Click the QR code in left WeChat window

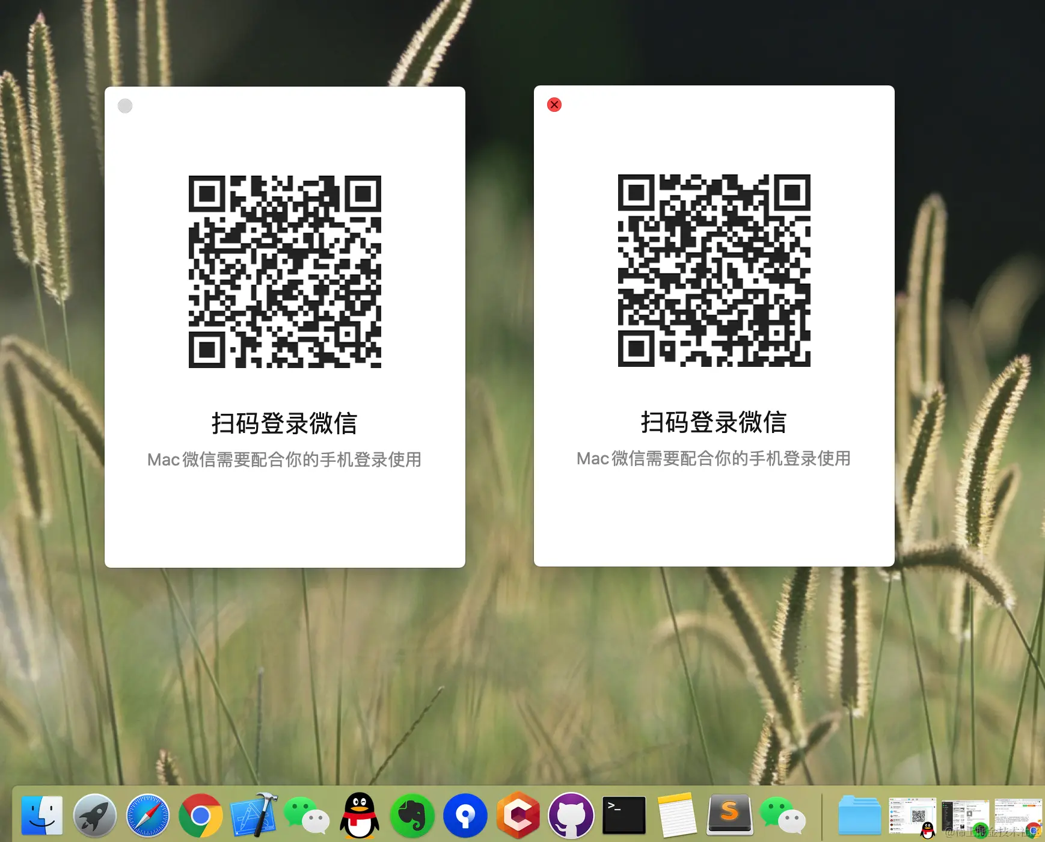pyautogui.click(x=285, y=272)
